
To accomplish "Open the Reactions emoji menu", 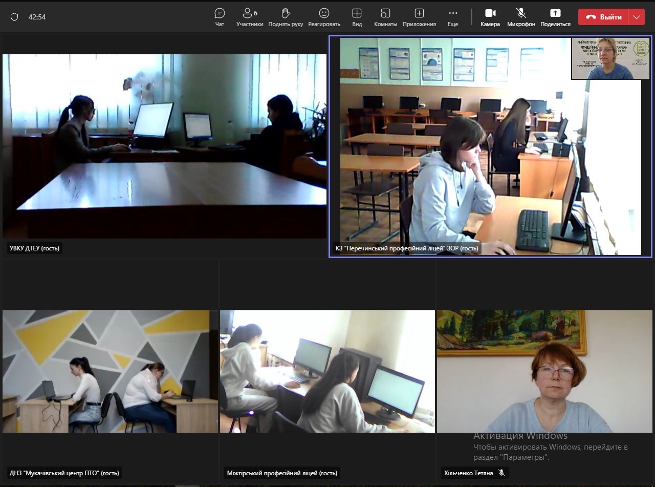I will click(x=324, y=17).
